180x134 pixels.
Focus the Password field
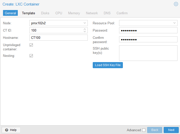click(148, 30)
